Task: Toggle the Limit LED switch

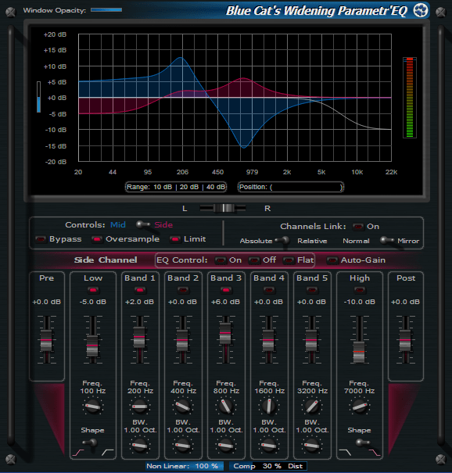Action: pos(175,239)
